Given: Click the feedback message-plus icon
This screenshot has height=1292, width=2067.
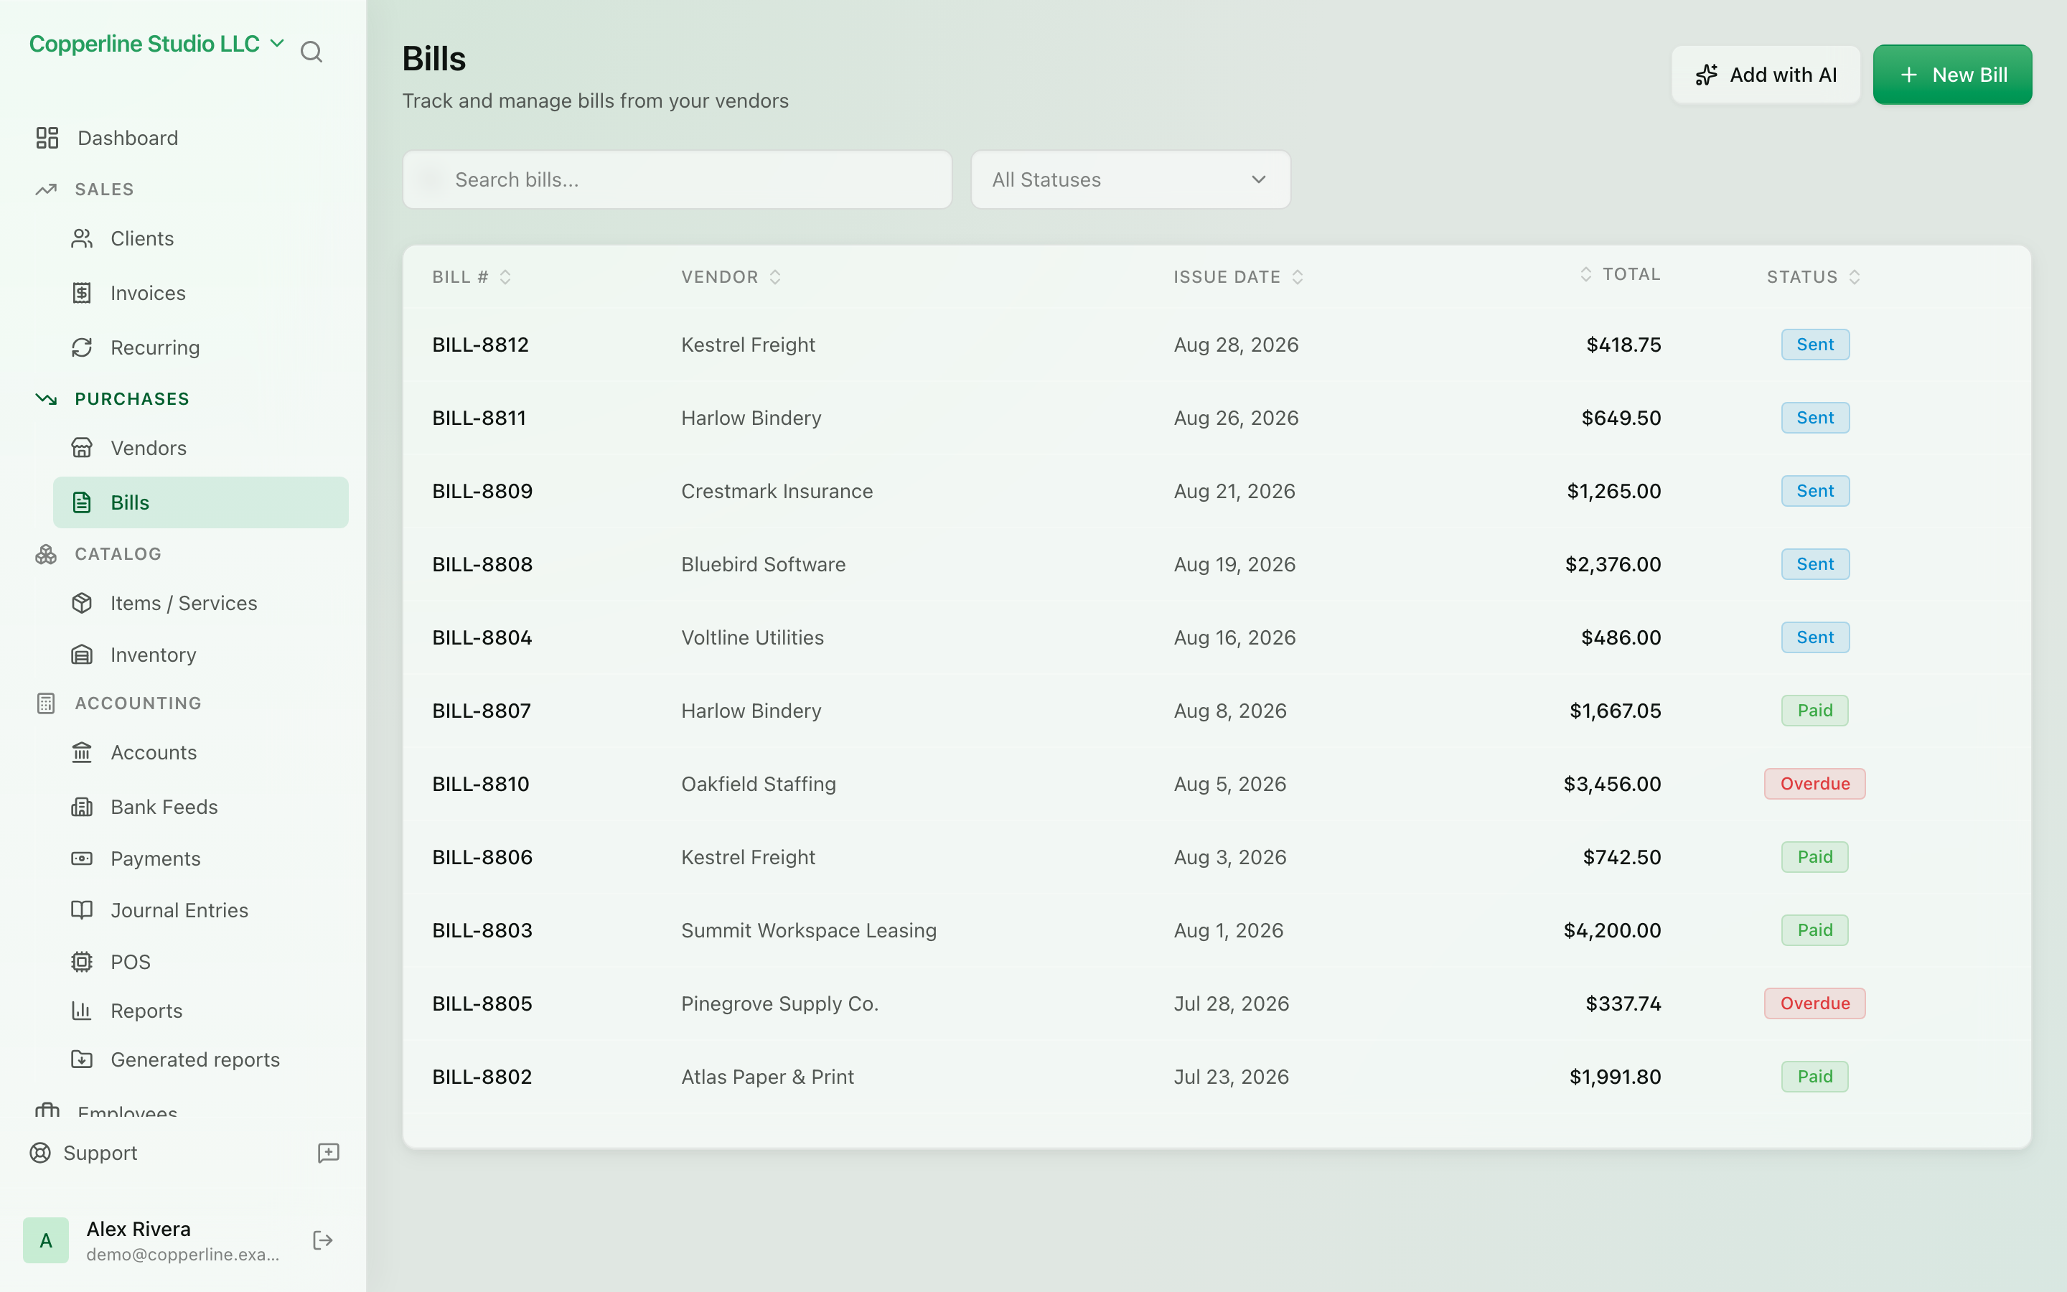Looking at the screenshot, I should tap(329, 1153).
